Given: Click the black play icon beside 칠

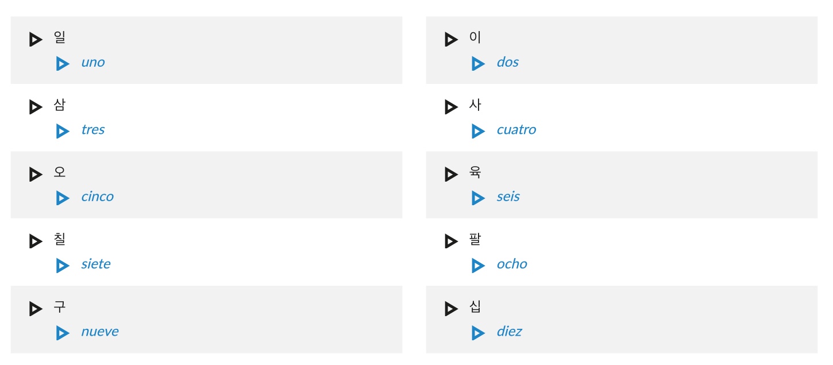Looking at the screenshot, I should tap(36, 241).
